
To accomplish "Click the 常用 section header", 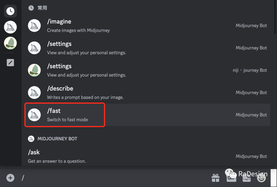I will [42, 8].
